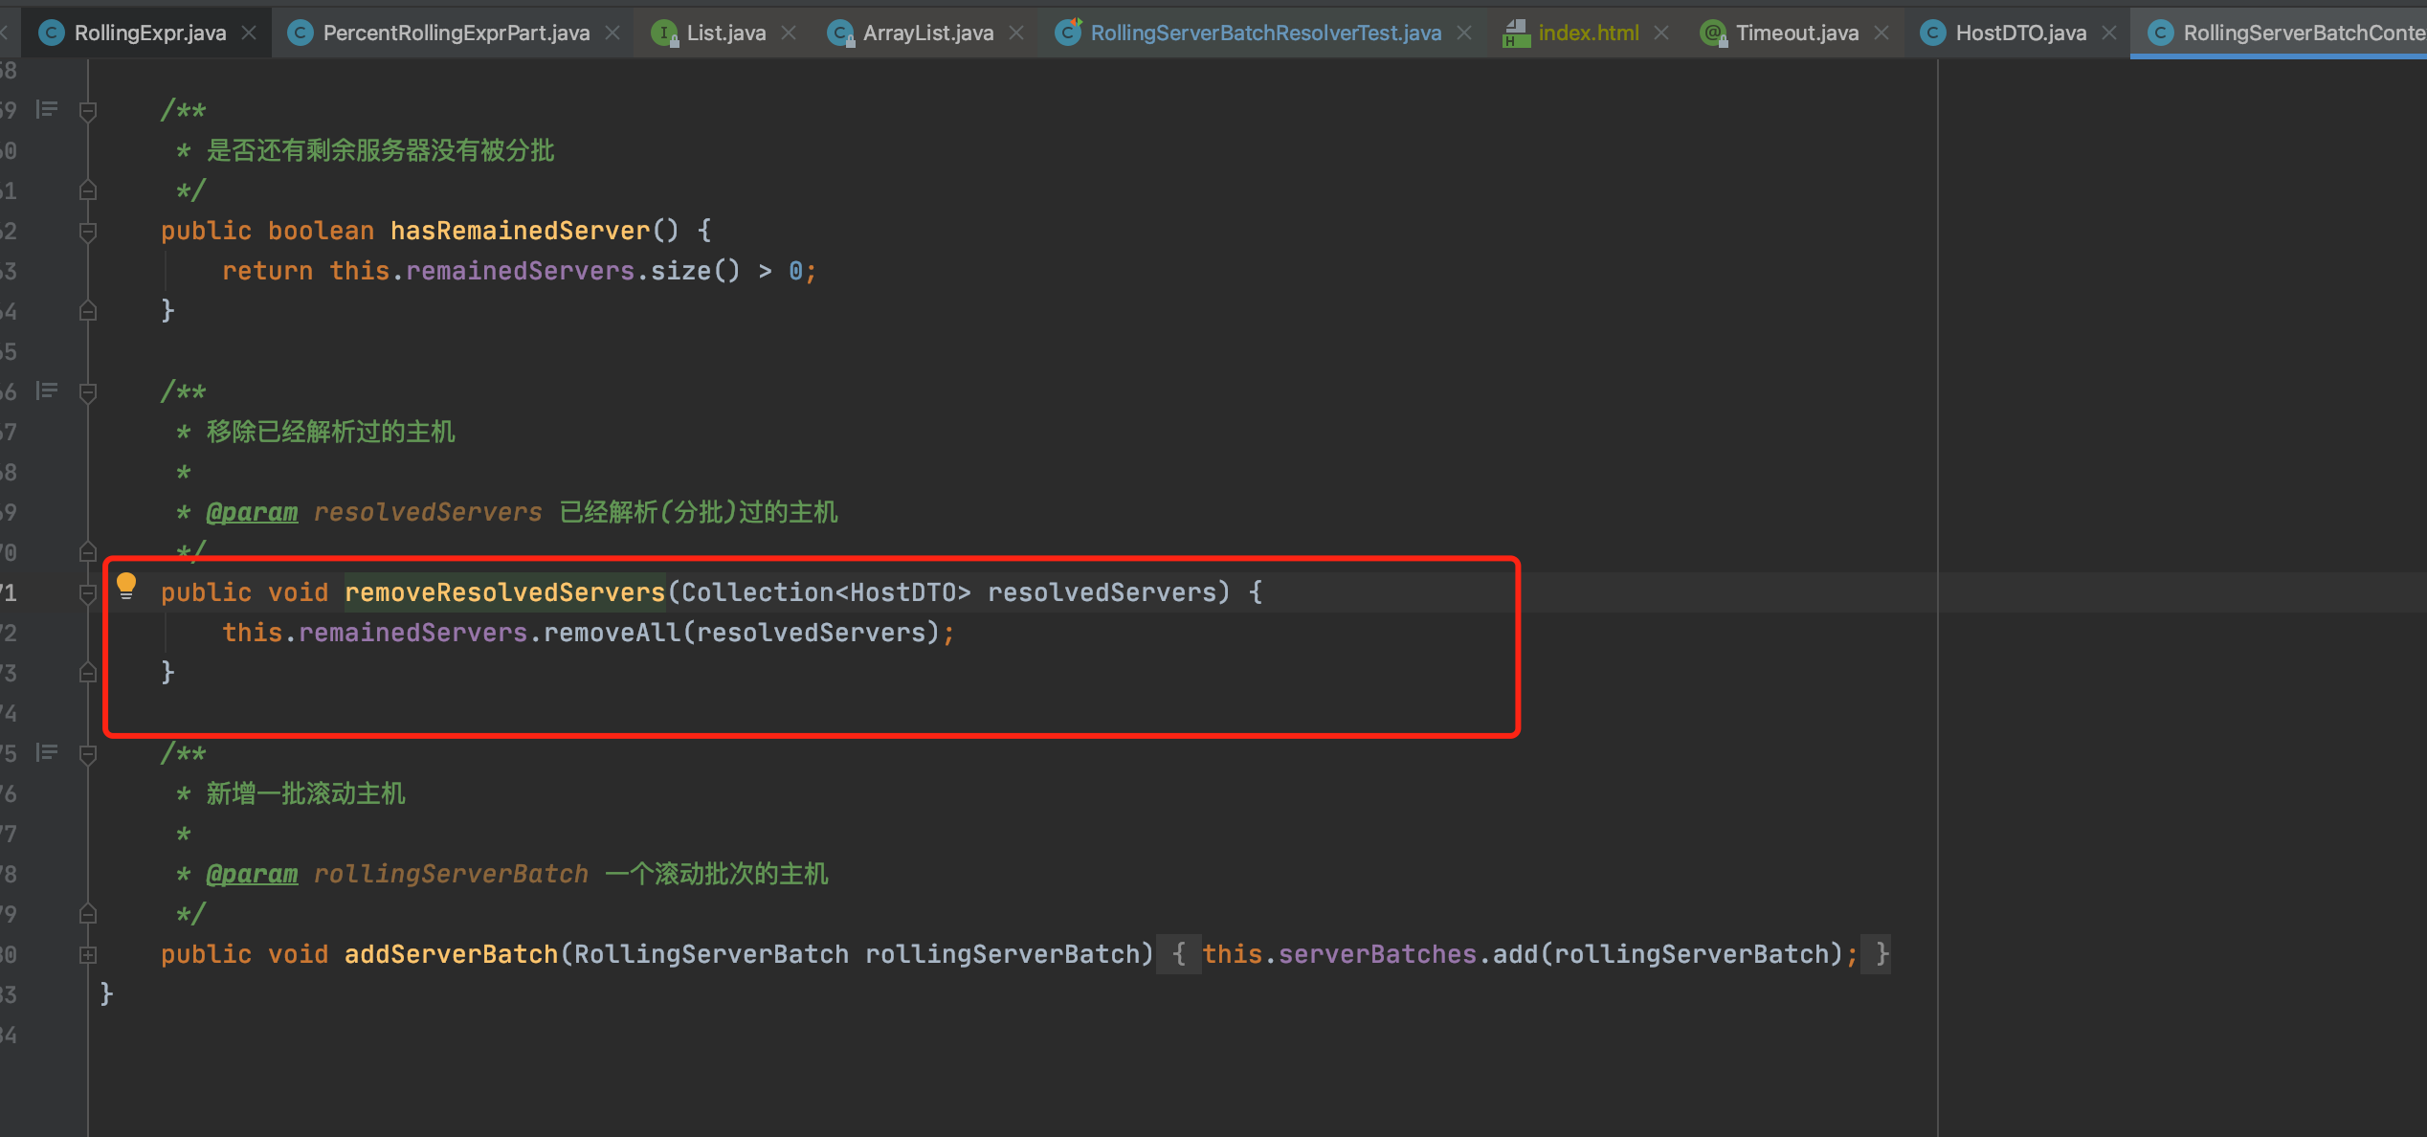Close the Timeout.java tab

click(1881, 33)
